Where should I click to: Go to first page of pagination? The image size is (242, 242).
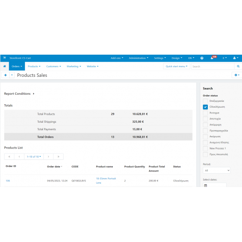(x=9, y=156)
